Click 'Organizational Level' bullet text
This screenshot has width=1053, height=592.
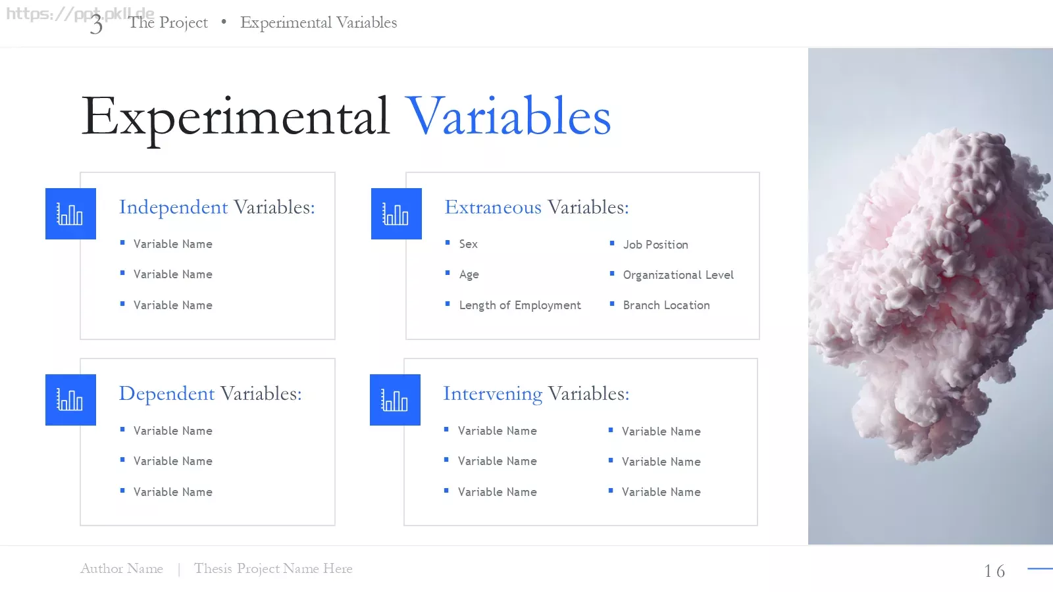coord(679,275)
